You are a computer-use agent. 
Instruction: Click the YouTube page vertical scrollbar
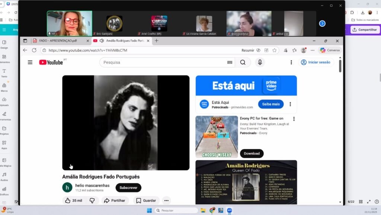pos(340,65)
